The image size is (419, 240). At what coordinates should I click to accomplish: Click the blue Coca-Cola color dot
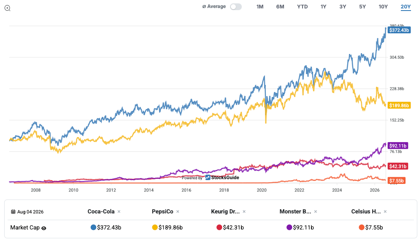93,227
